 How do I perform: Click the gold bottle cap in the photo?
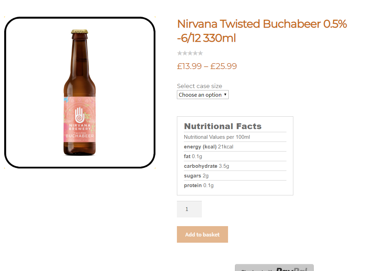tap(79, 32)
